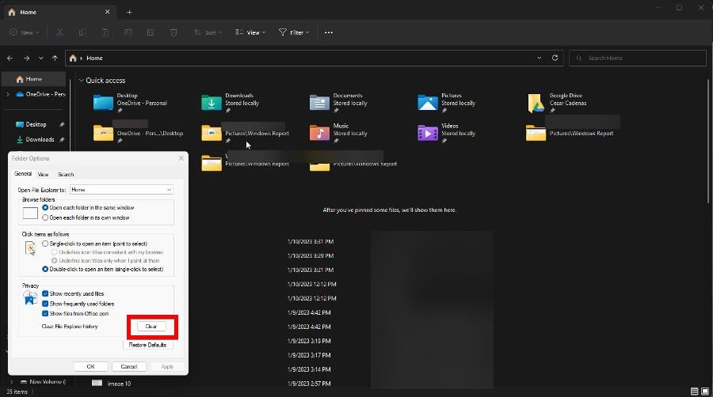The image size is (713, 397).
Task: Open the Sort dropdown
Action: [208, 32]
